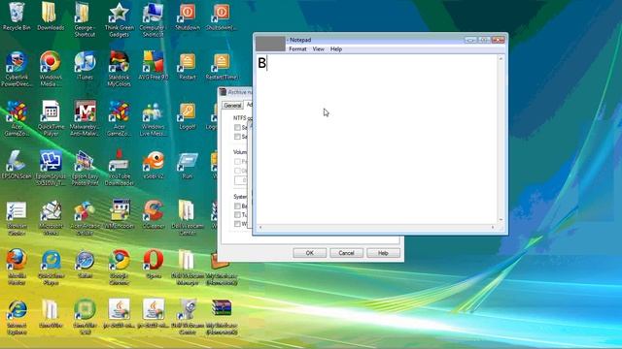Open Think Green Gadgets star icon
622x349 pixels.
(x=119, y=19)
